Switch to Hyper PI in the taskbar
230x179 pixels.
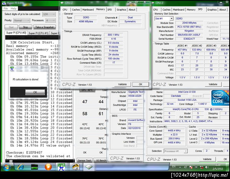(61, 167)
